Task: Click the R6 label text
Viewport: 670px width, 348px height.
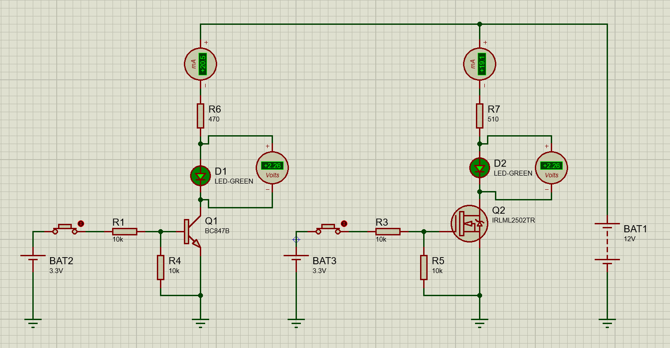Action: [x=214, y=109]
